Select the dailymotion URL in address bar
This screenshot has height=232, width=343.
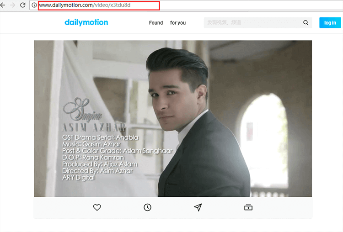pos(85,5)
